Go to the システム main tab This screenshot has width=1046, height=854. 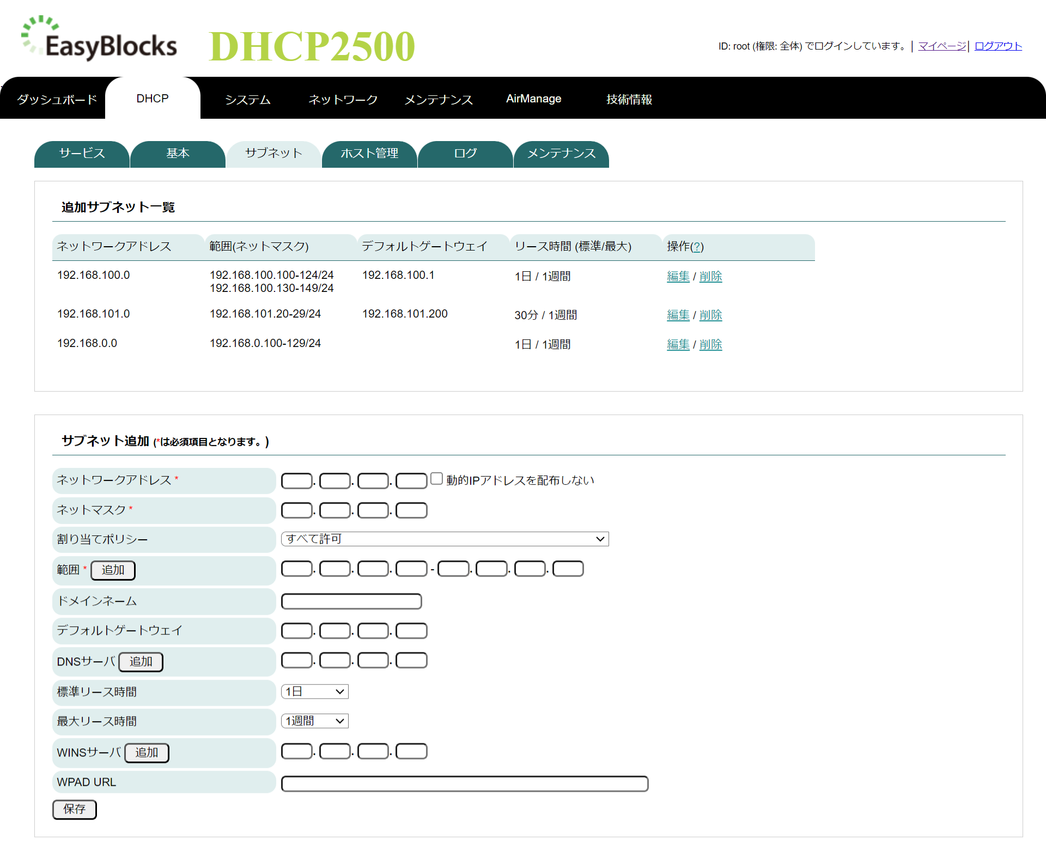click(248, 99)
